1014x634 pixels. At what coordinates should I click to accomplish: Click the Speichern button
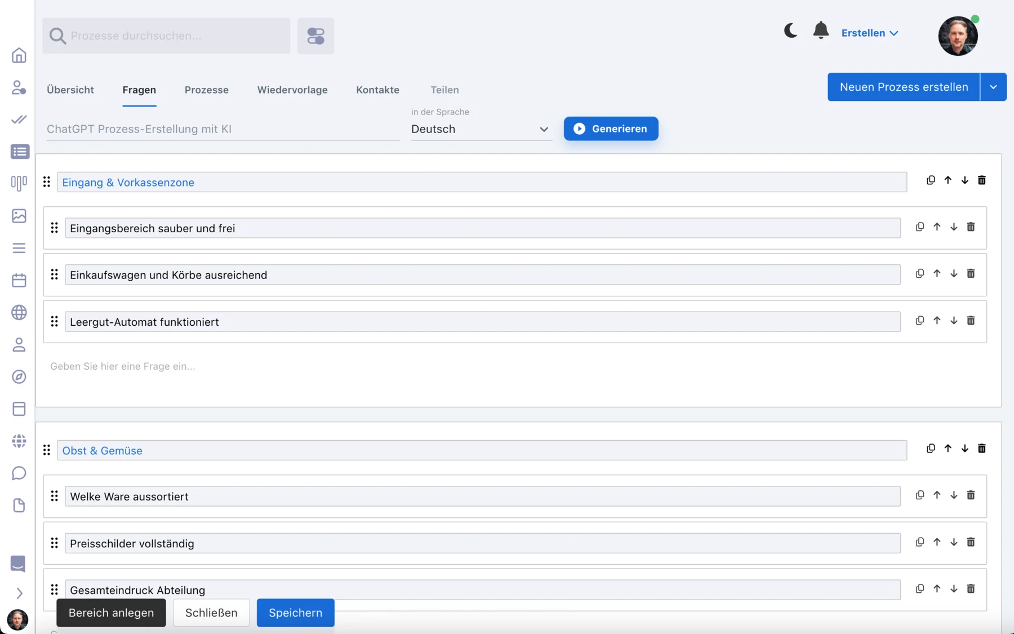click(x=296, y=613)
